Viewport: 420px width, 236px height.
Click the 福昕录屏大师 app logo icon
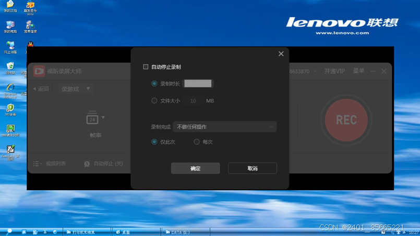click(x=39, y=71)
